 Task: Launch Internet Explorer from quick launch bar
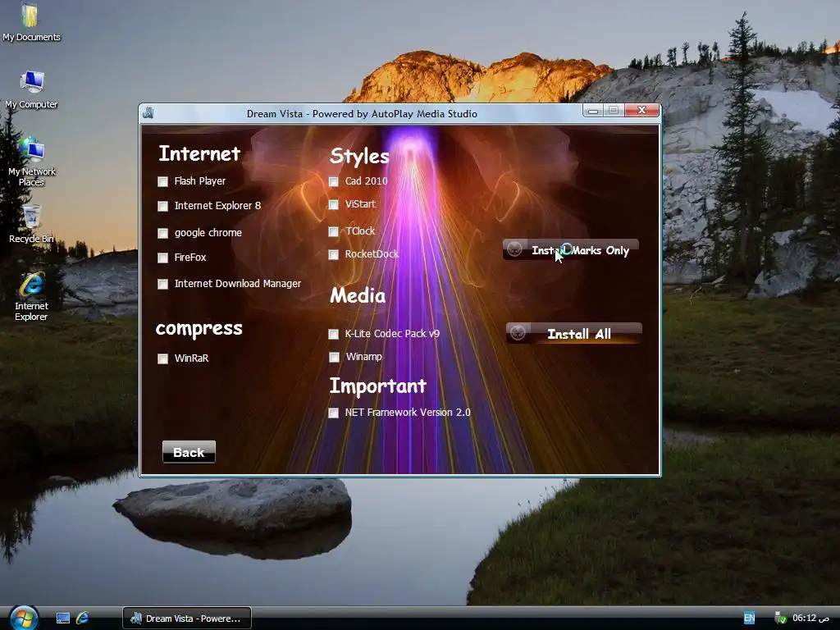83,619
